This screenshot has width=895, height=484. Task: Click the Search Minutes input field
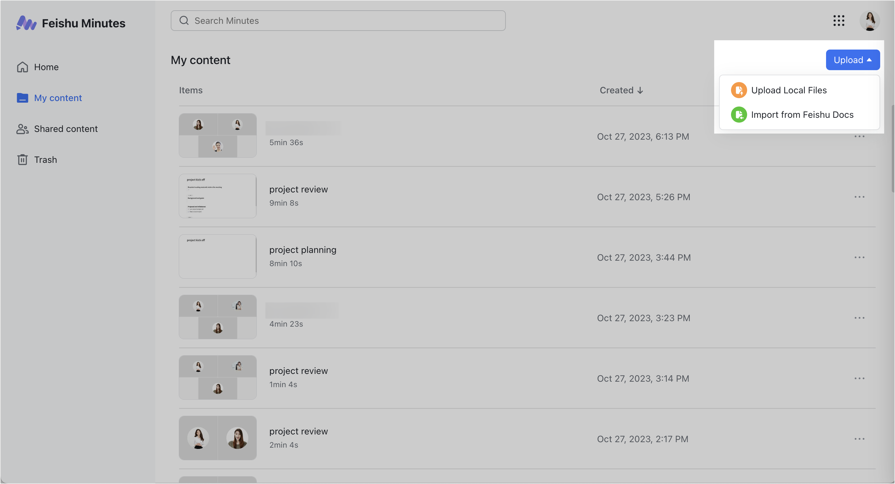point(338,21)
